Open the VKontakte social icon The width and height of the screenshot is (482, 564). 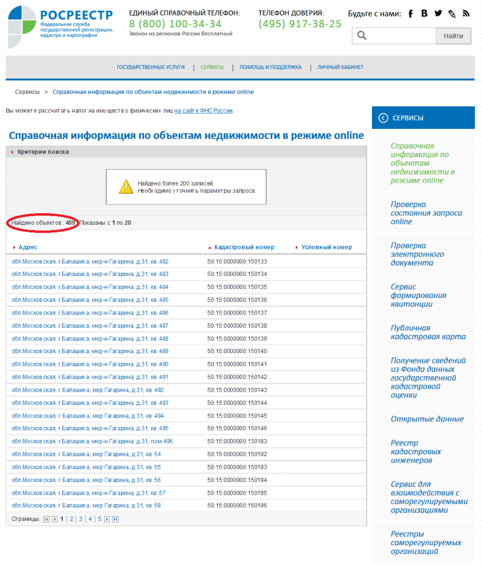click(x=424, y=14)
